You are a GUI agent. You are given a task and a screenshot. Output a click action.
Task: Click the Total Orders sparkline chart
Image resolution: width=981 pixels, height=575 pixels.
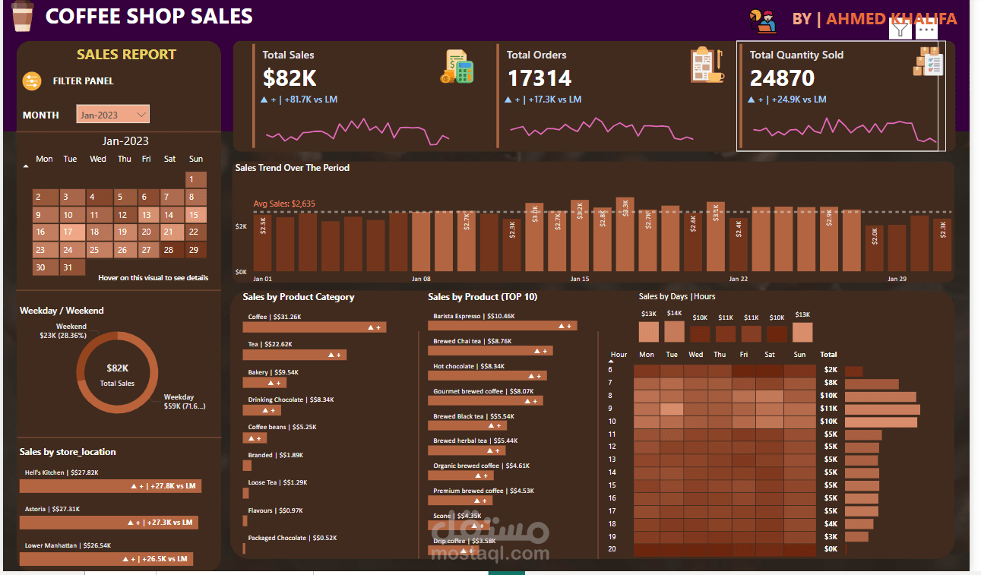click(602, 130)
